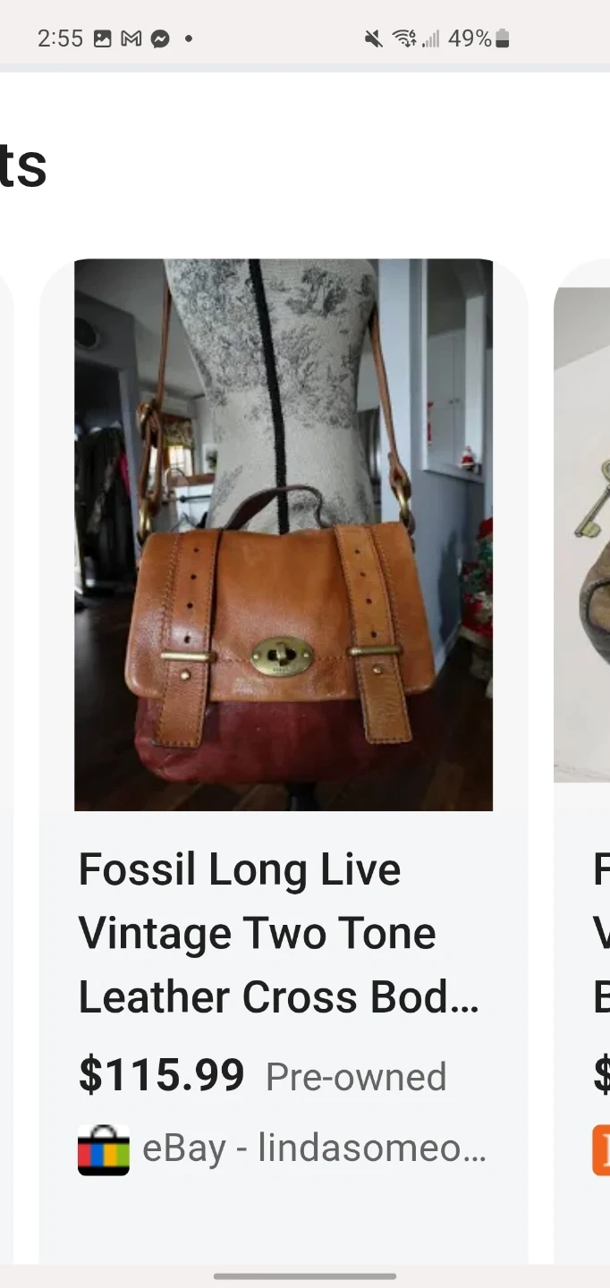Select the partially visible left product card
Screen dimensions: 610x1288
coord(6,760)
